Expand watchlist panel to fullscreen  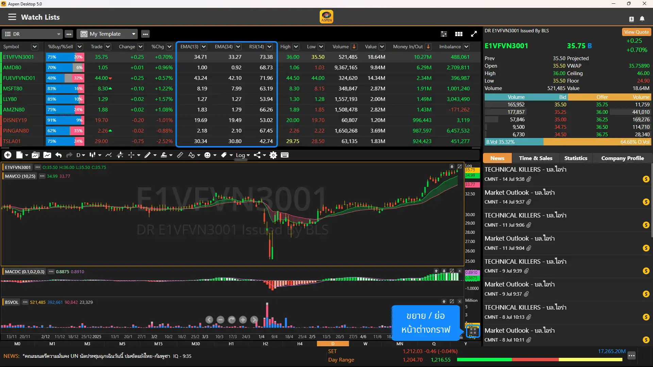tap(474, 34)
